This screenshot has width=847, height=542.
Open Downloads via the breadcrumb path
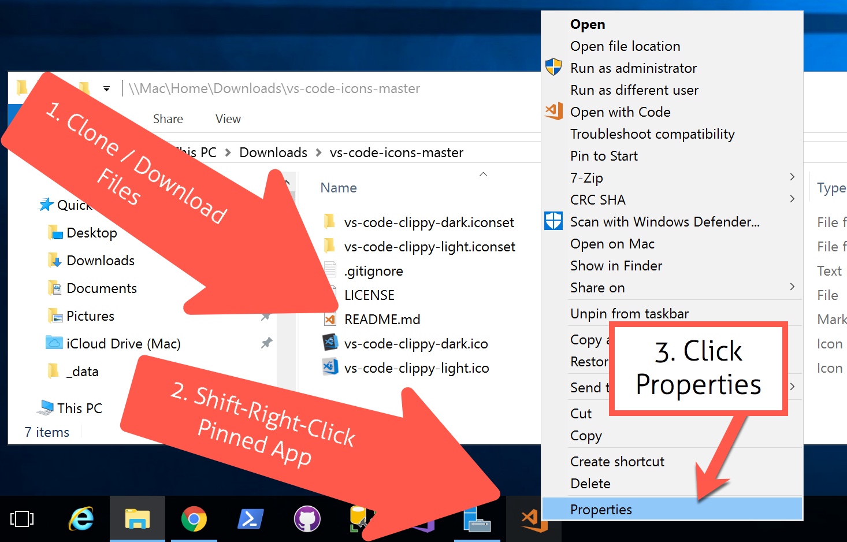[272, 152]
